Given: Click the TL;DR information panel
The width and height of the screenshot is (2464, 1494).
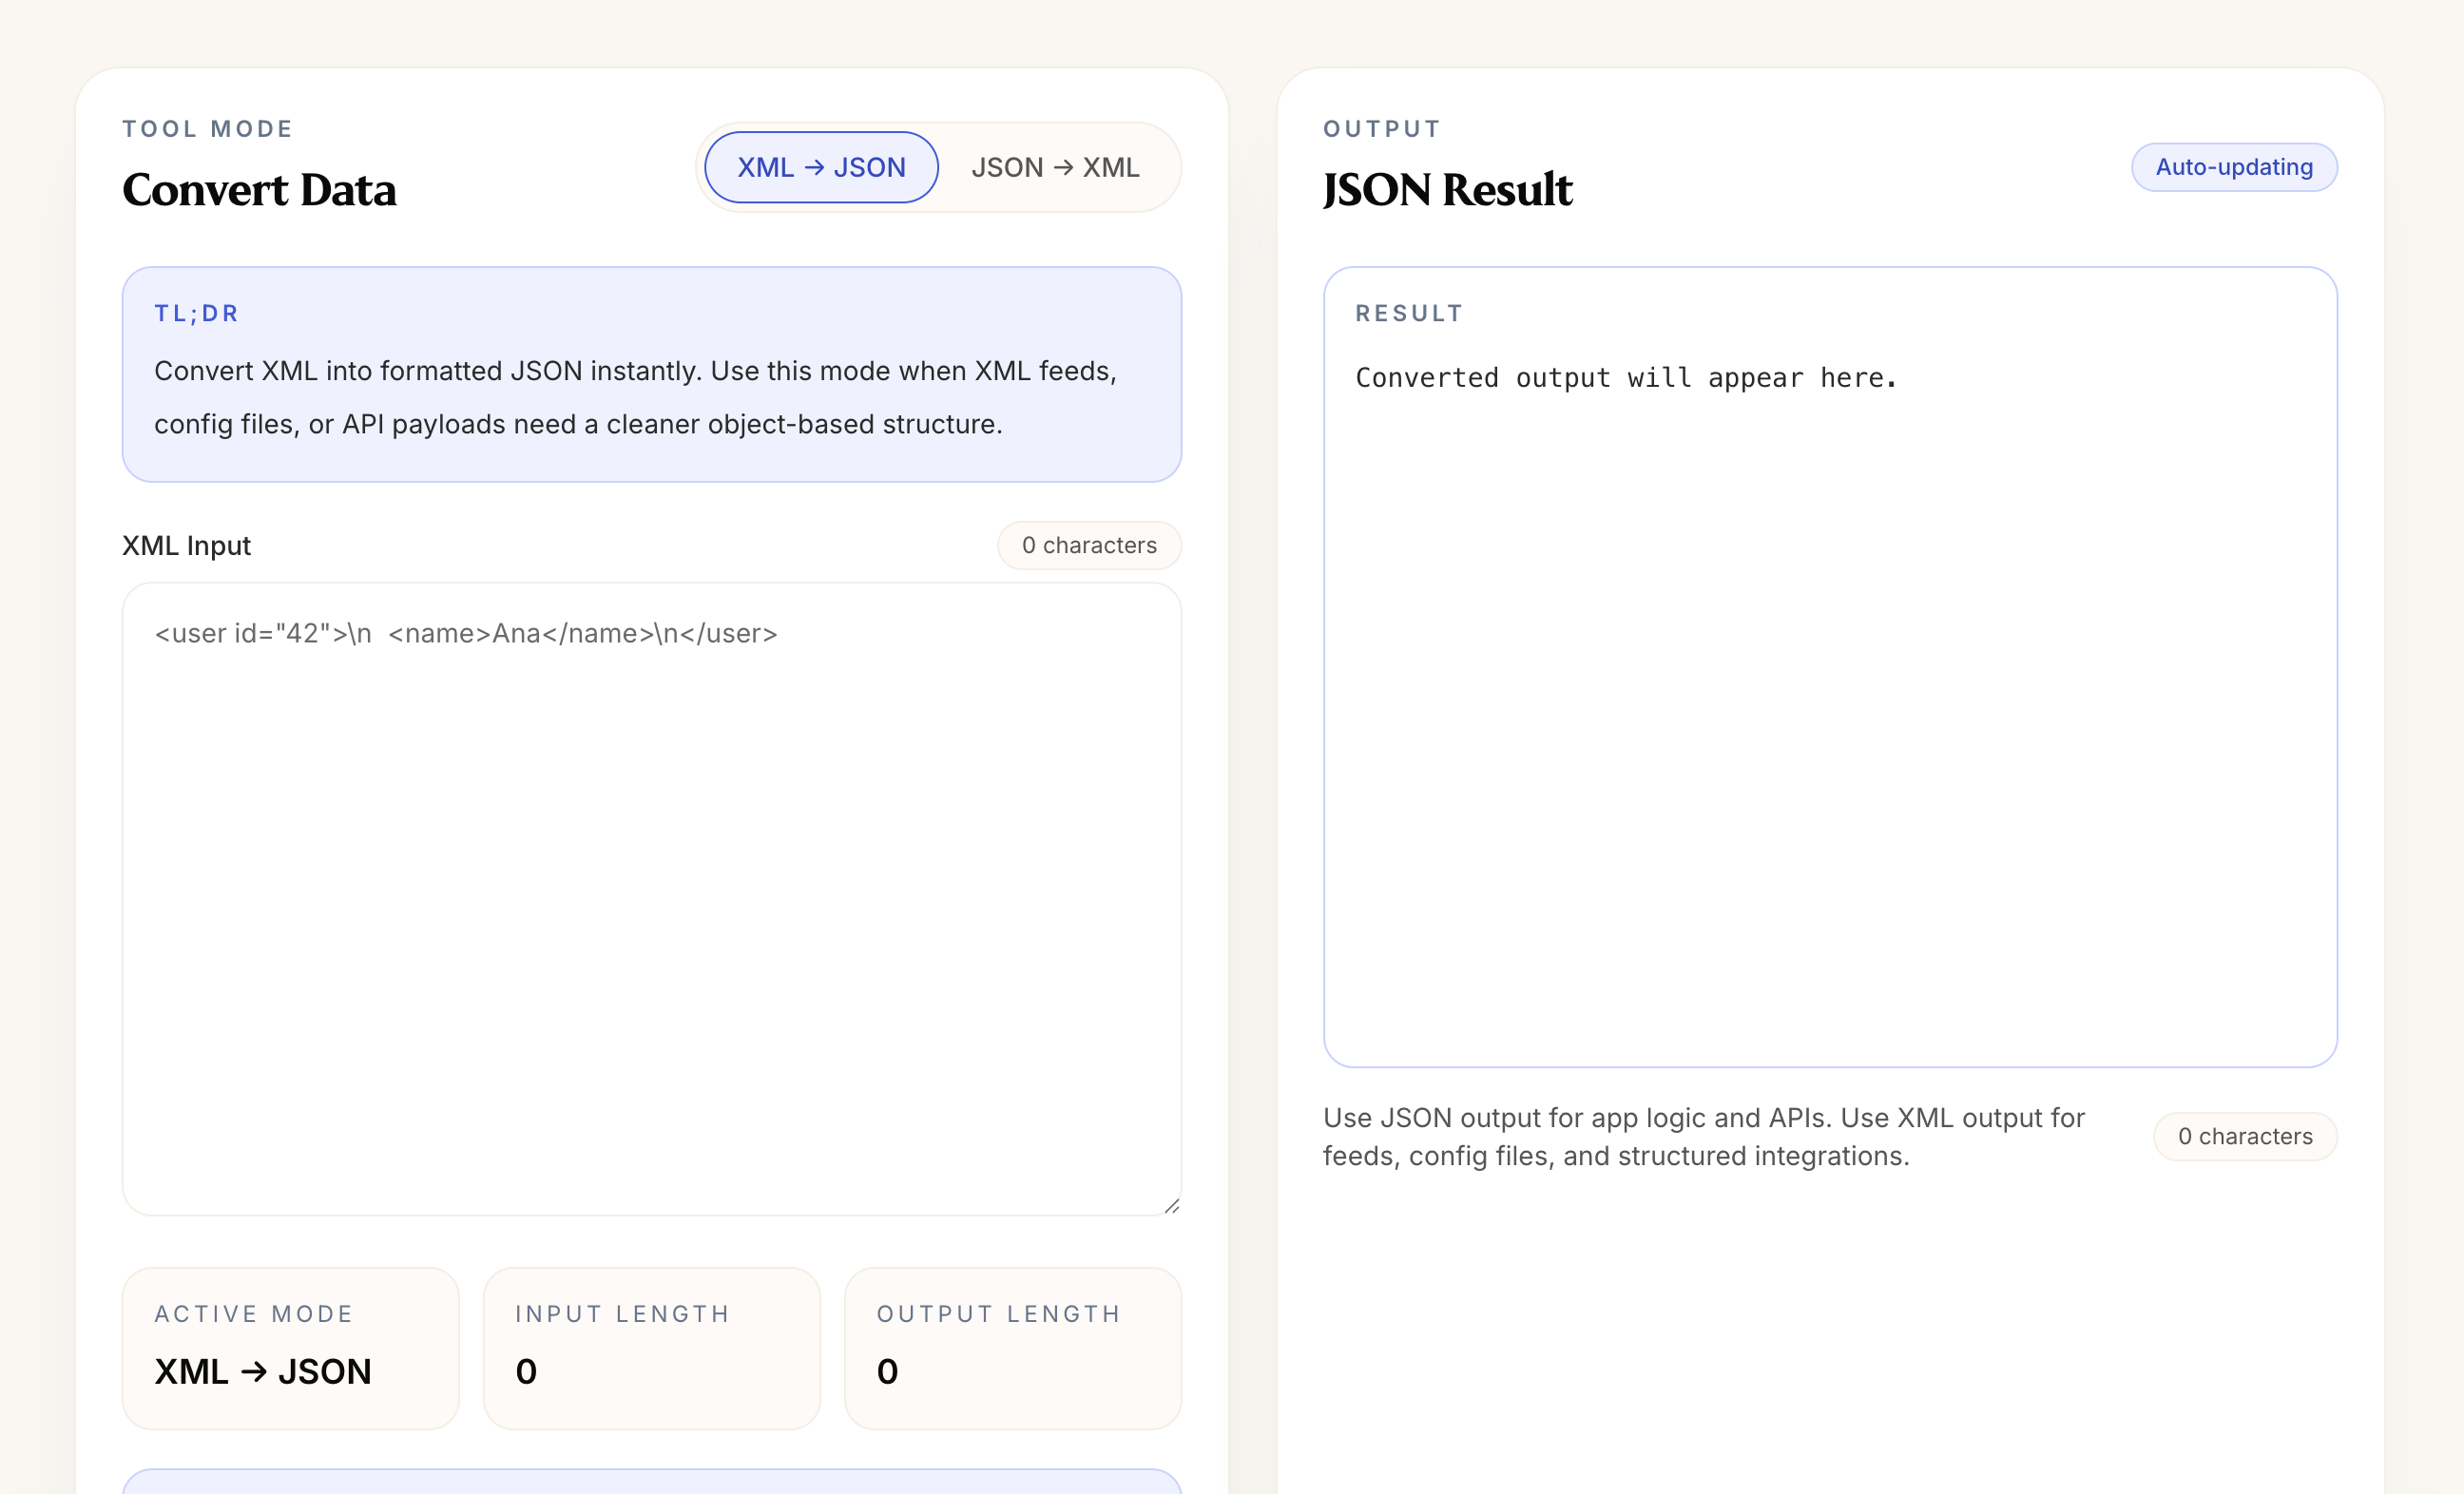Looking at the screenshot, I should [652, 375].
